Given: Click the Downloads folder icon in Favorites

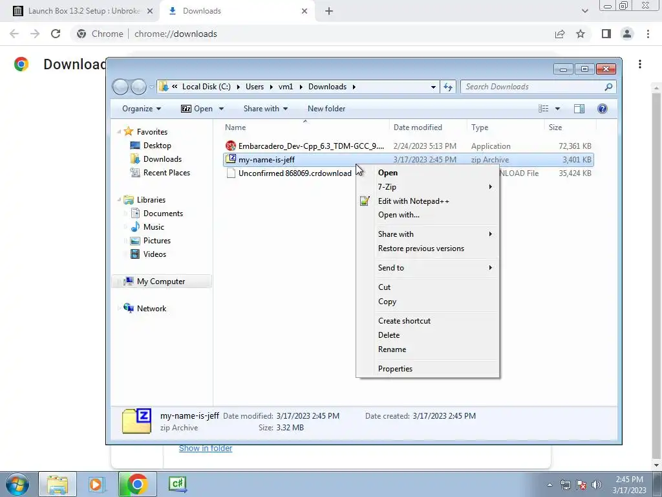Looking at the screenshot, I should click(x=135, y=159).
